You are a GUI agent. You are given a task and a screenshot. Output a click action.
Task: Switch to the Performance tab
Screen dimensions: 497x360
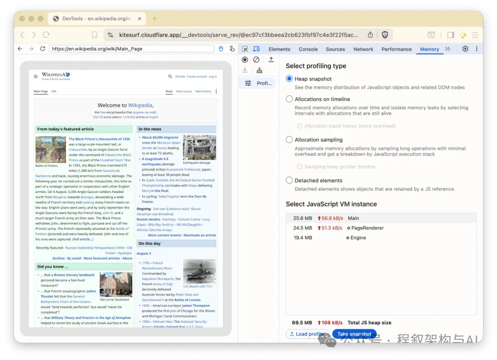(397, 49)
